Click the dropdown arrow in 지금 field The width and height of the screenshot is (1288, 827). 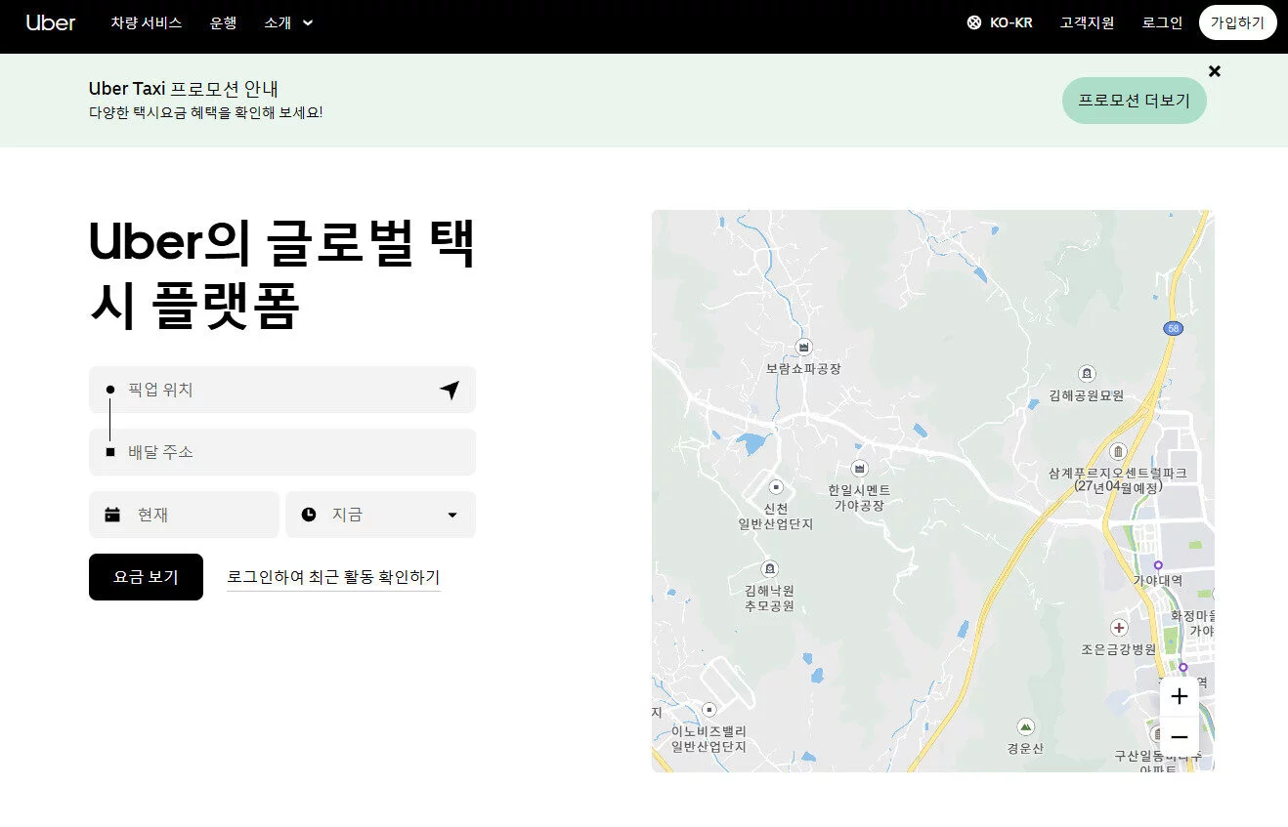[452, 516]
